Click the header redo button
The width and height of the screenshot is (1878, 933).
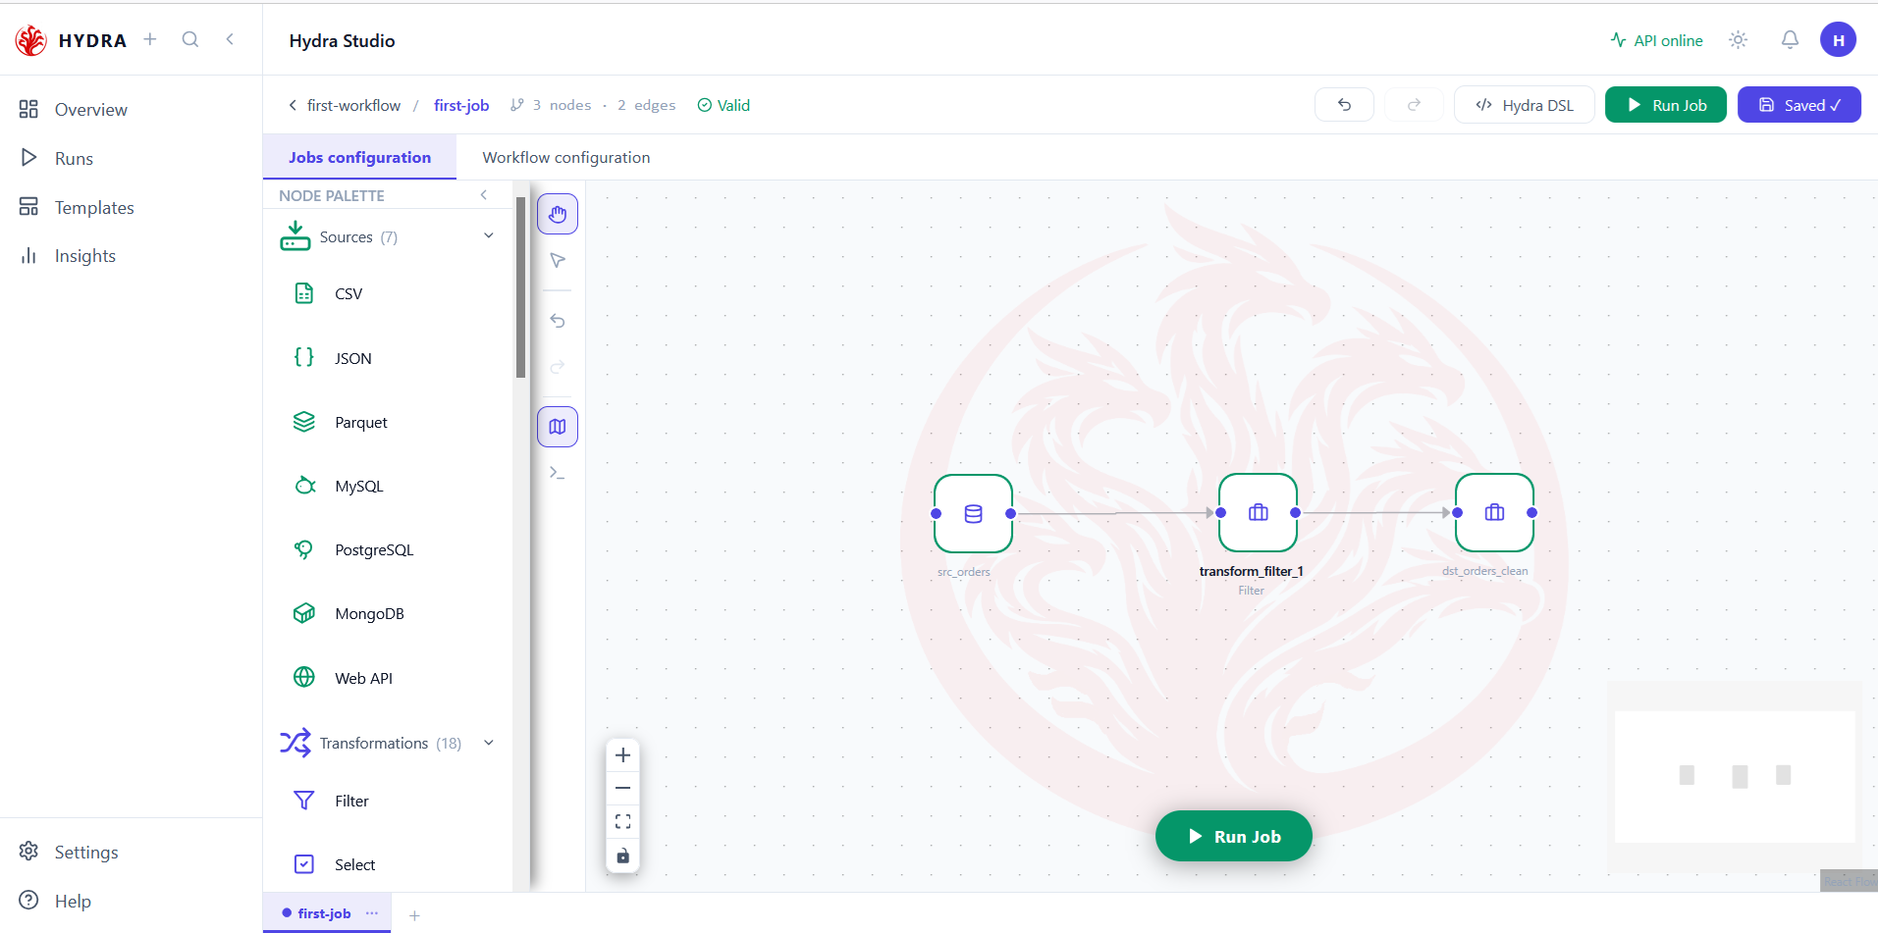point(1414,105)
